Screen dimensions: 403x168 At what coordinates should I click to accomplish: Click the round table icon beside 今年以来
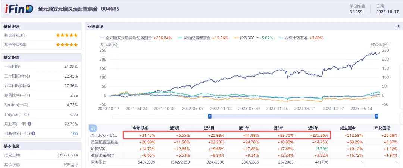click(x=92, y=128)
